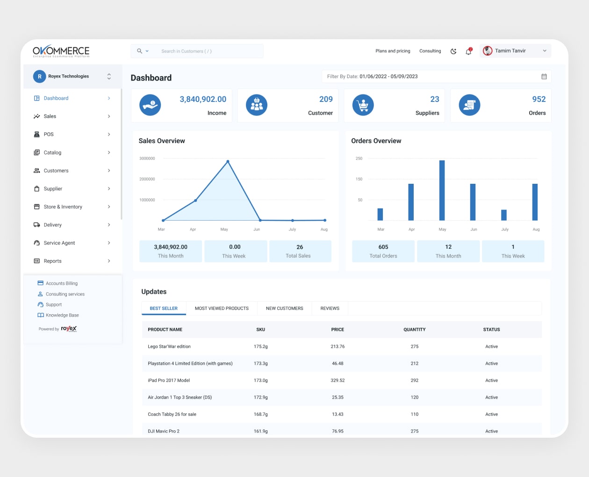Open the search scope dropdown
Image resolution: width=589 pixels, height=477 pixels.
(147, 51)
